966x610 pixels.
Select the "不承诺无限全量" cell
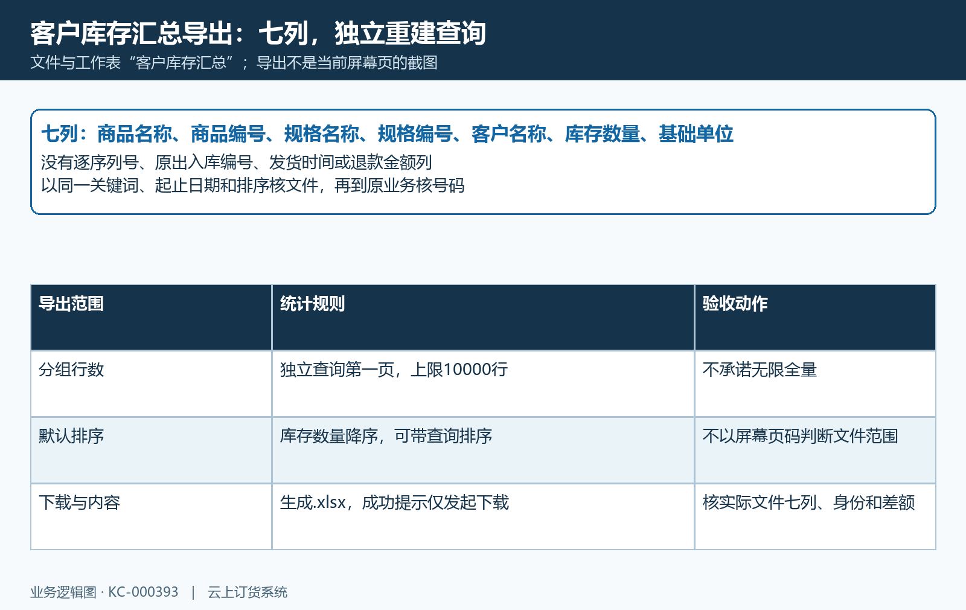click(x=815, y=384)
